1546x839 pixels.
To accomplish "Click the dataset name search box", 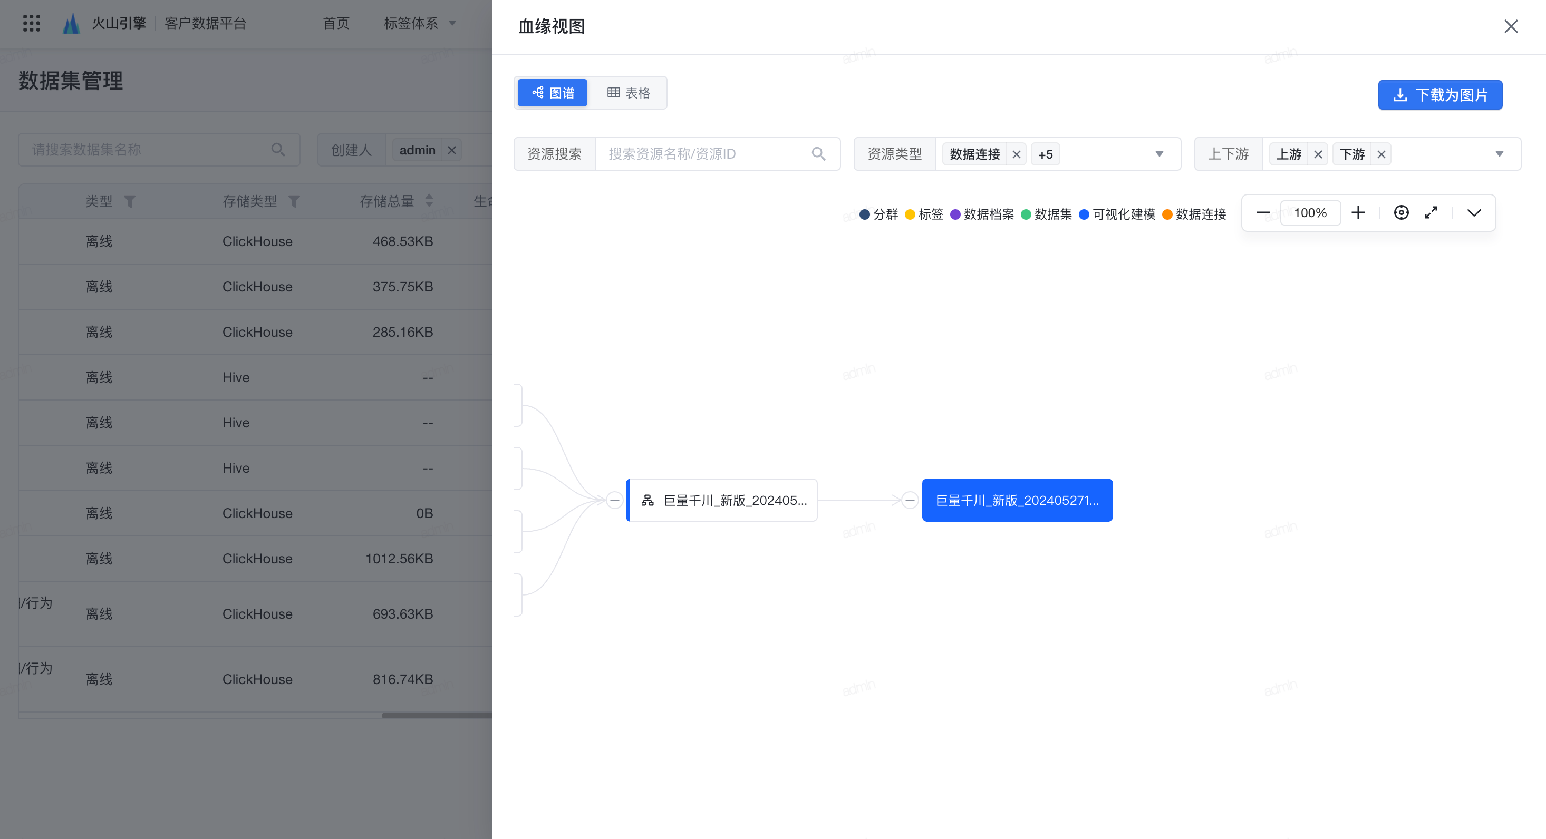I will [159, 149].
